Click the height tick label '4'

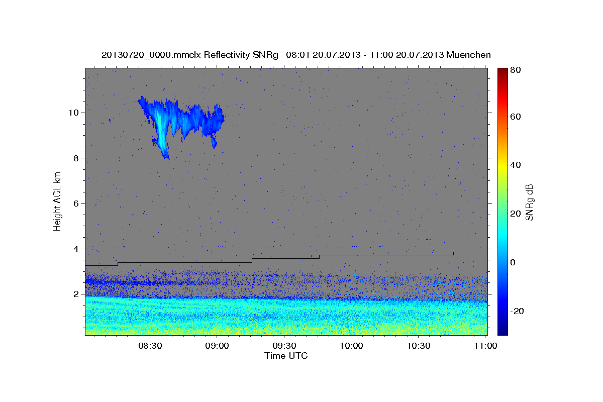(x=77, y=249)
